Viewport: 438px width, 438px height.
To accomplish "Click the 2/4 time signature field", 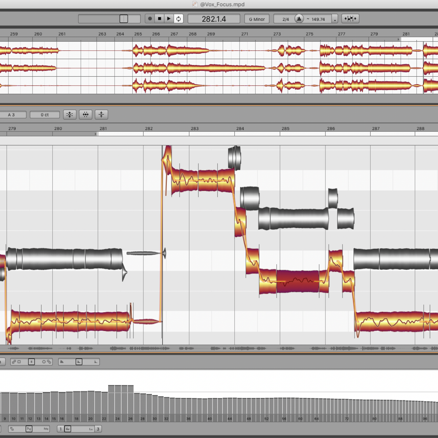I will pos(285,19).
